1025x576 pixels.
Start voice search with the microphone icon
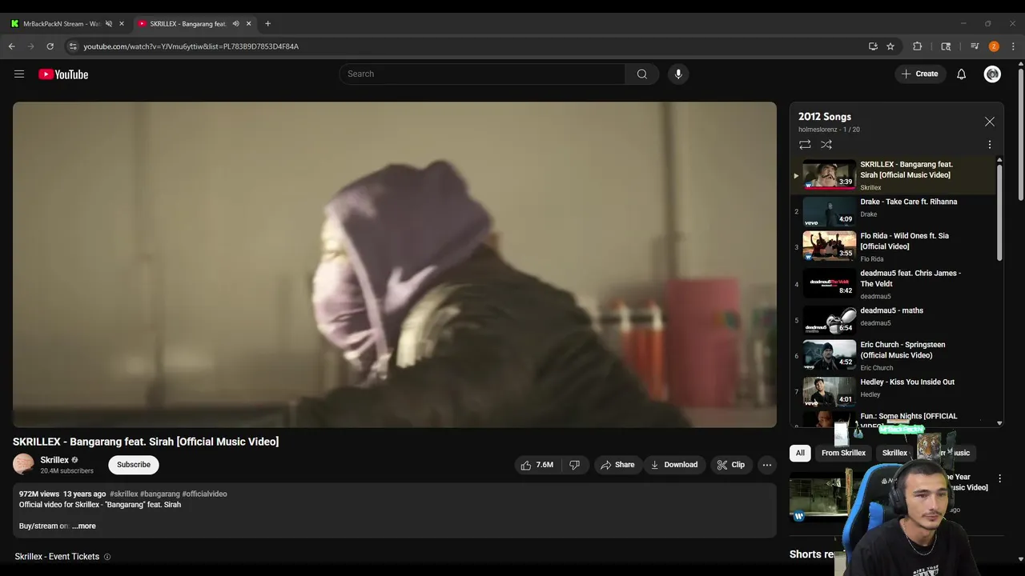coord(678,74)
